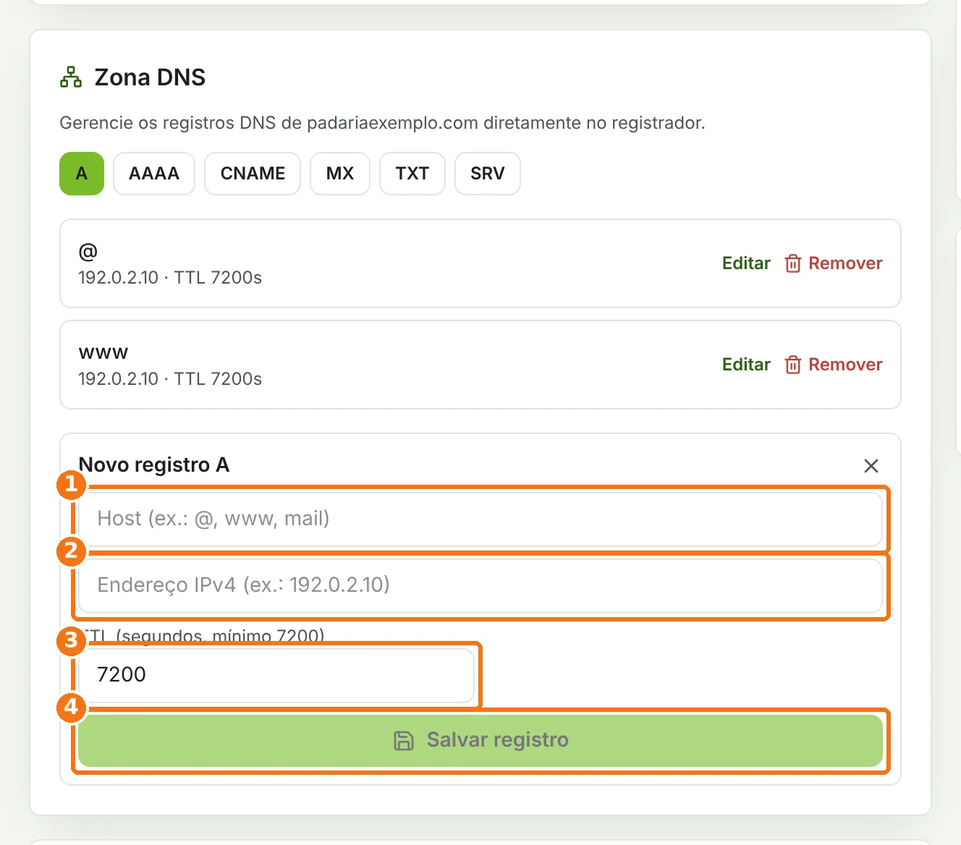Click the DNS zone network icon
The height and width of the screenshot is (845, 961).
coord(71,77)
